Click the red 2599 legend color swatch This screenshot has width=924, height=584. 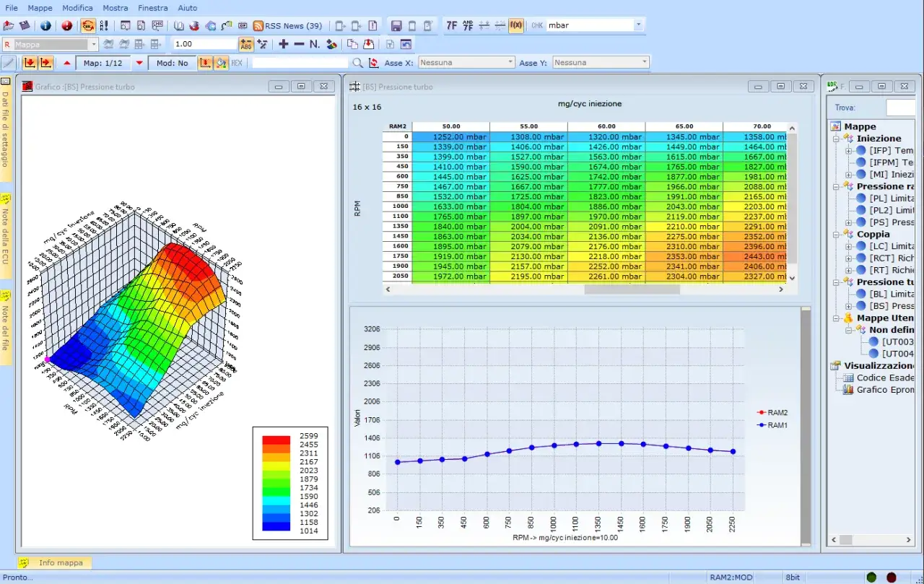point(276,440)
